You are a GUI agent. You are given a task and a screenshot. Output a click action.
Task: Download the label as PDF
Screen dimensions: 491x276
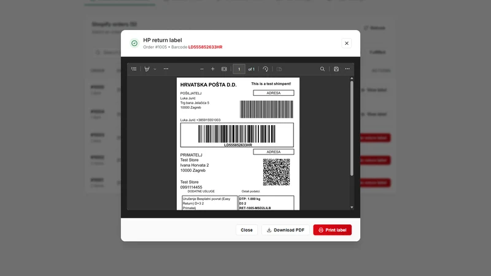click(285, 230)
